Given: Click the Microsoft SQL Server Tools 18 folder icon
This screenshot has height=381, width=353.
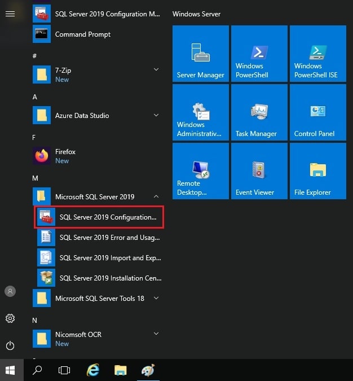Looking at the screenshot, I should point(42,298).
